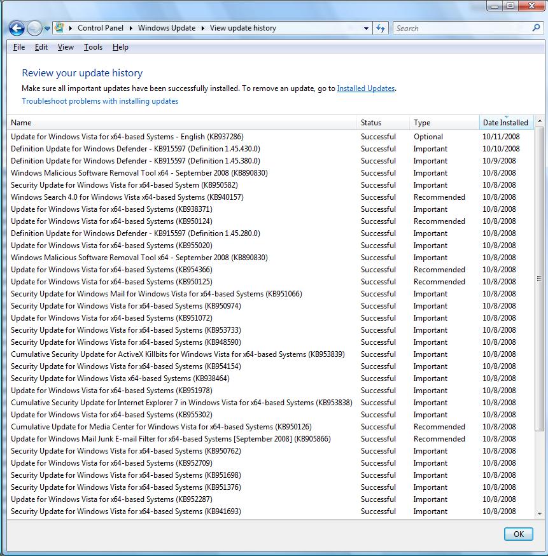
Task: Select Security Update KB954154 row
Action: (270, 366)
